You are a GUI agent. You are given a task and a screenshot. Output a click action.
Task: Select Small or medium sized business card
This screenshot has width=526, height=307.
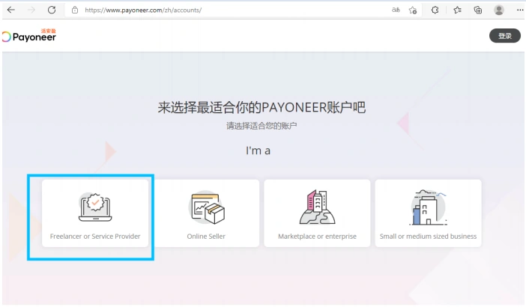point(428,213)
